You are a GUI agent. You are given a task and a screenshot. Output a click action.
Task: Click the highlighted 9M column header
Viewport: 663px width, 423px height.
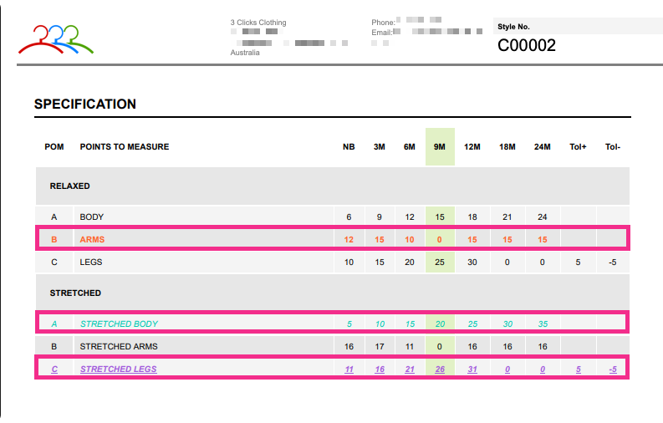[439, 147]
